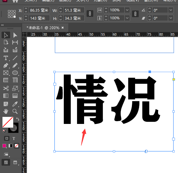
Task: Click the text frame in port handle
Action: pos(55,84)
